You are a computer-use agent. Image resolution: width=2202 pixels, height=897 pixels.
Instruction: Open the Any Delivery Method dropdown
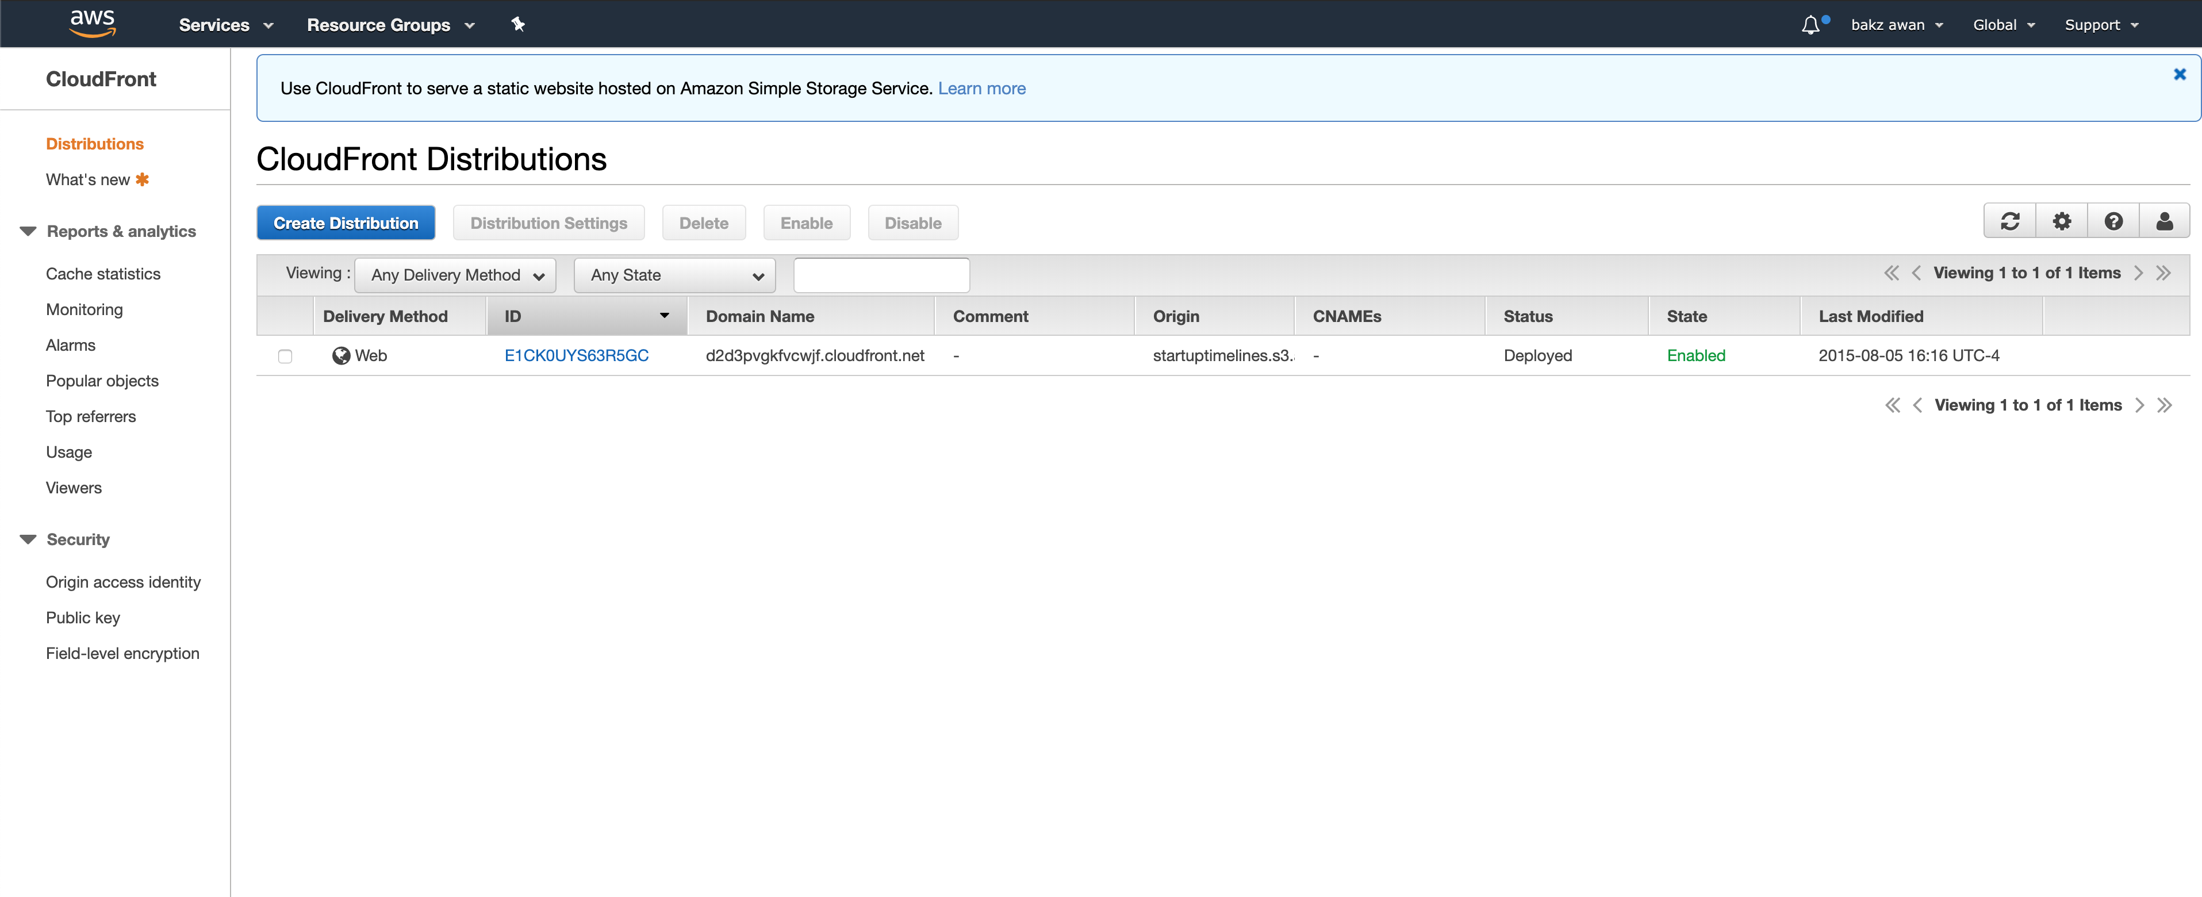[x=455, y=275]
